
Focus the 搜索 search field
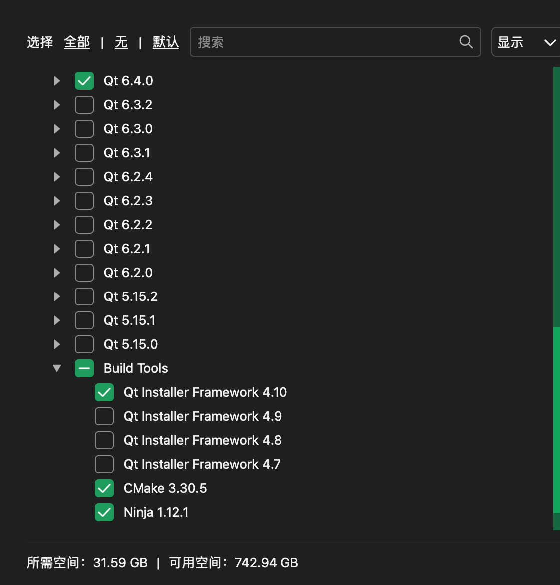pyautogui.click(x=335, y=42)
